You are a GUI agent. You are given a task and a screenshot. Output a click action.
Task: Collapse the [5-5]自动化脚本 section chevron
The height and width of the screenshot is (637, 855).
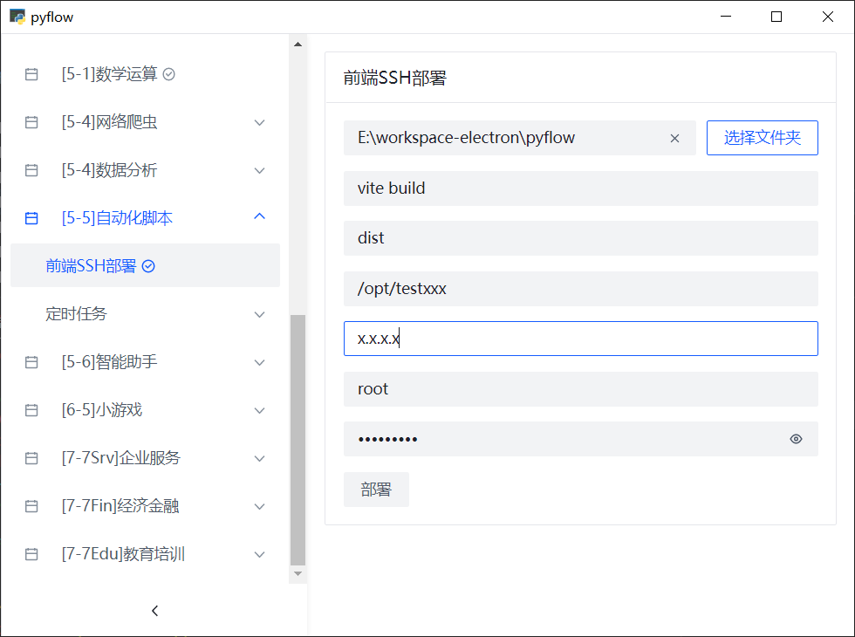point(259,217)
